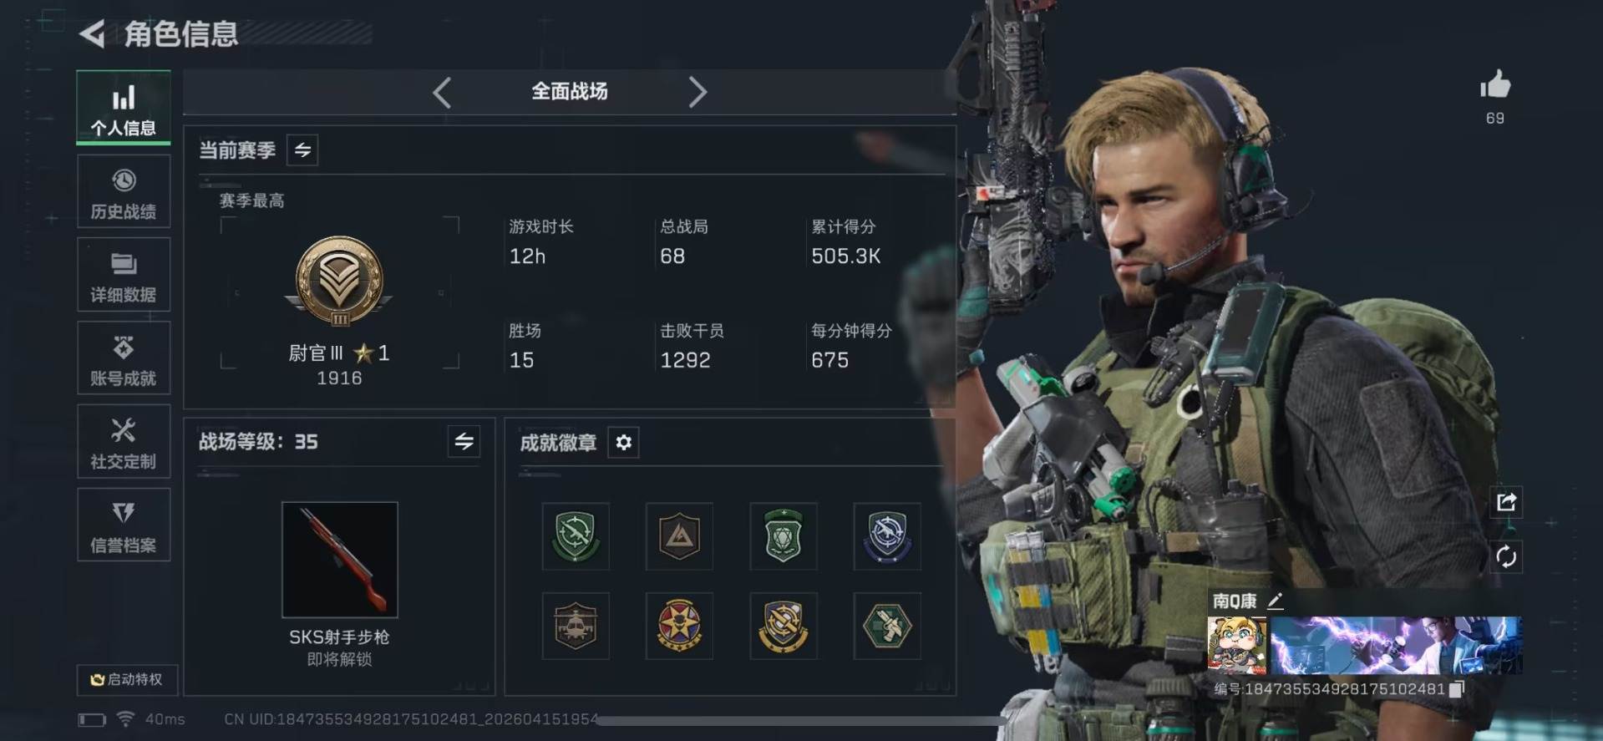Go to previous game mode with left chevron
The image size is (1603, 741).
pos(442,92)
